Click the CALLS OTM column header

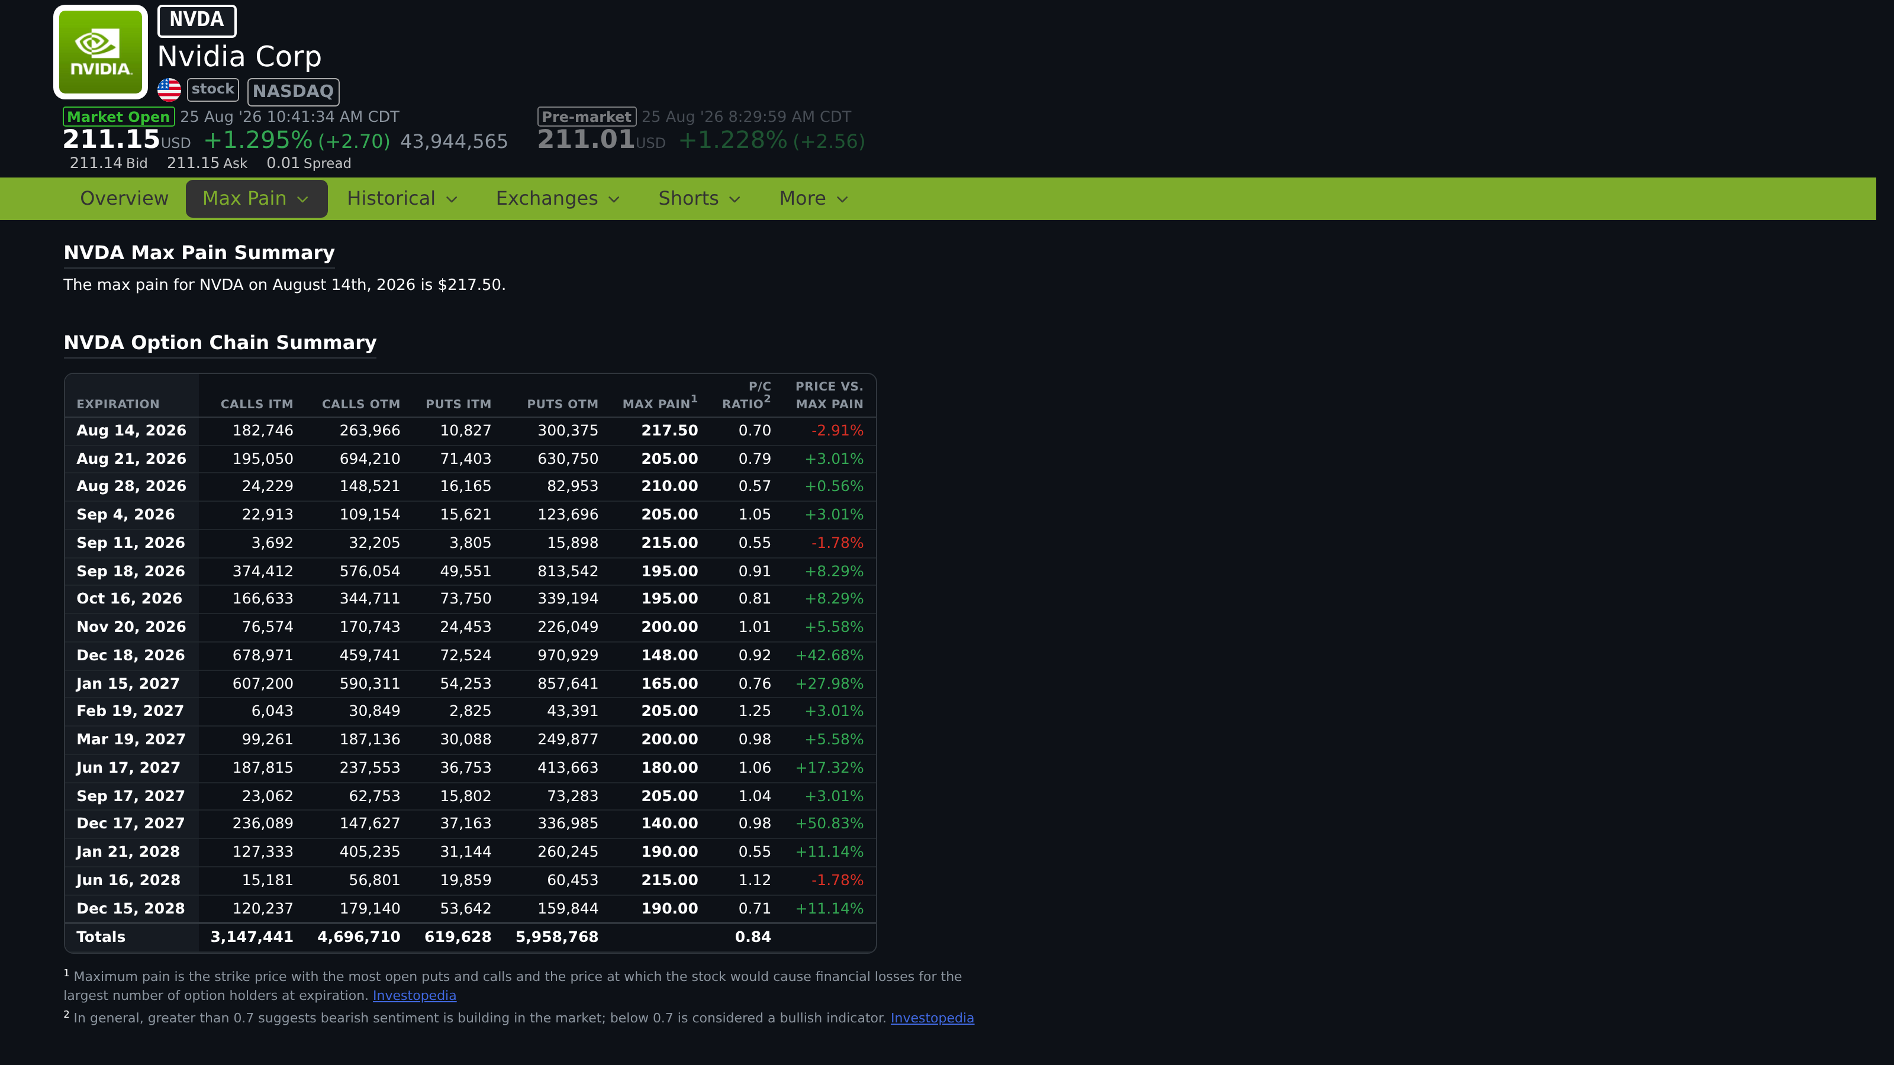tap(361, 404)
